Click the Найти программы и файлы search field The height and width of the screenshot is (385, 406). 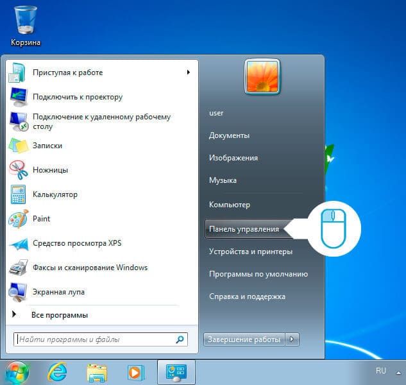tap(101, 339)
